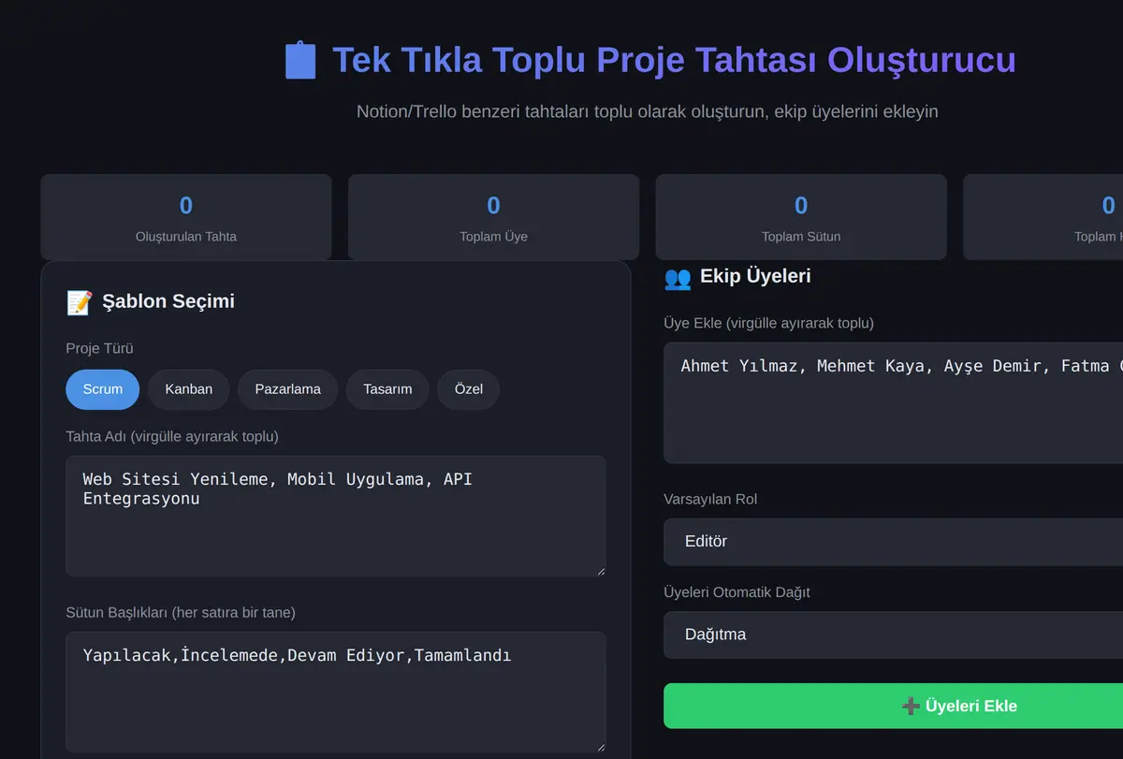
Task: Click the Tahta Adı text area
Action: (x=336, y=516)
